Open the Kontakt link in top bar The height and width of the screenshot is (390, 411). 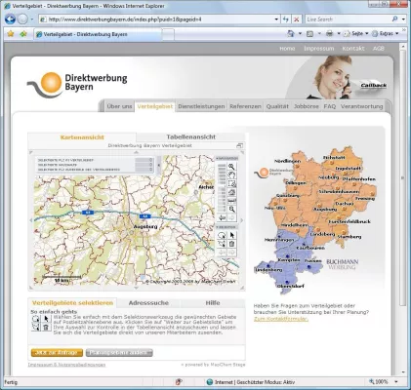(353, 49)
